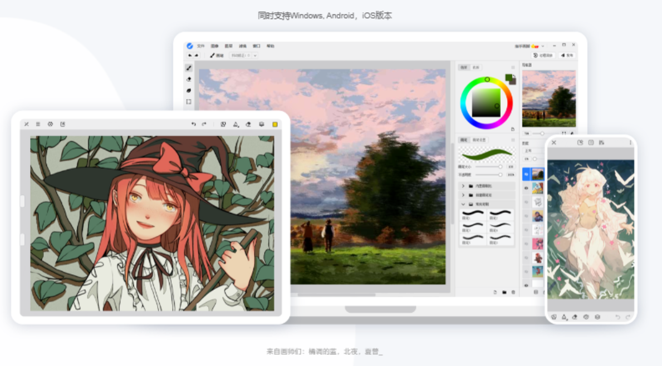Expand the second brush folder in brush panel
This screenshot has width=662, height=366.
(463, 195)
